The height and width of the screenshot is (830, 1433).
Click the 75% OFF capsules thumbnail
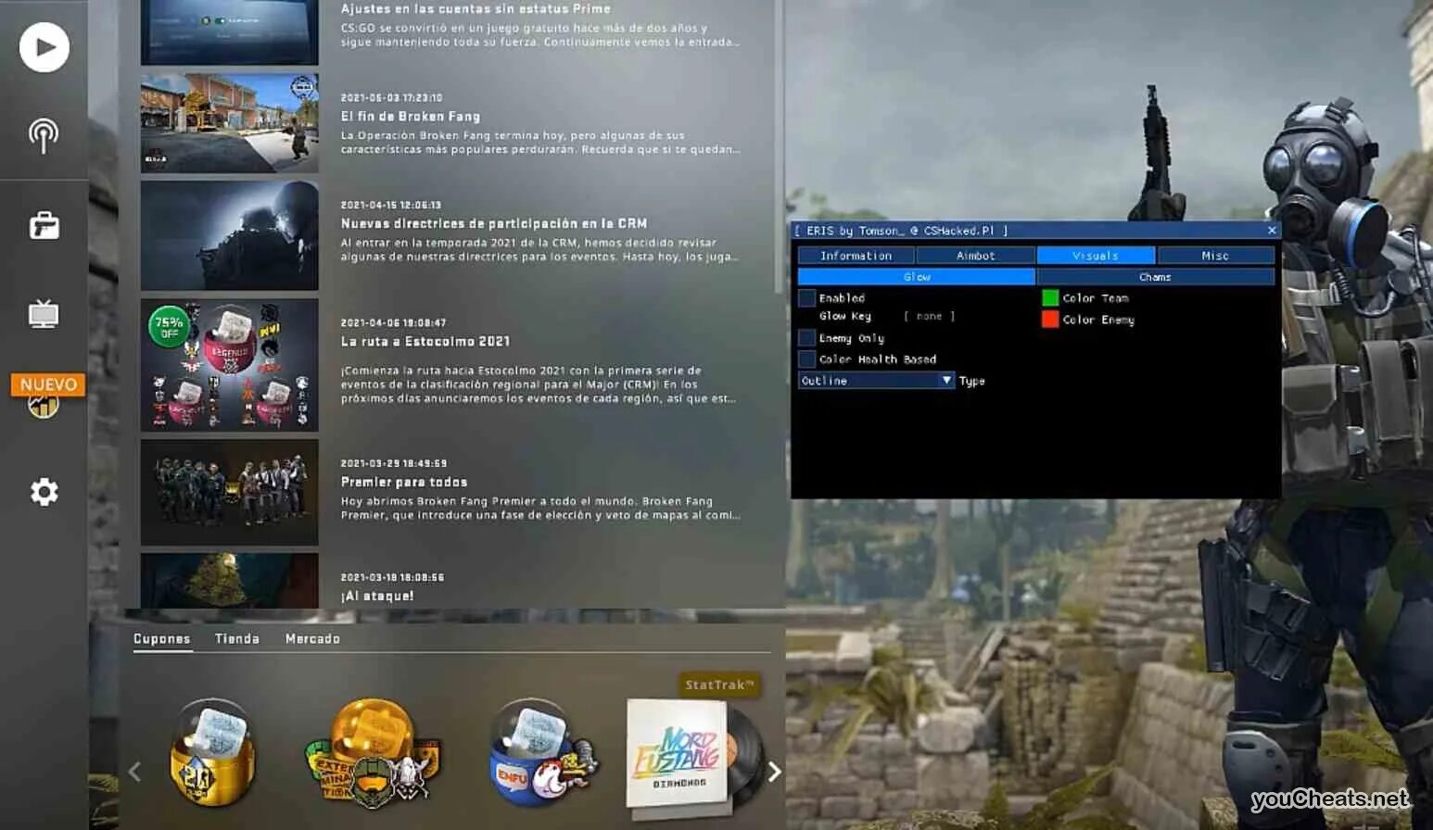pyautogui.click(x=230, y=365)
